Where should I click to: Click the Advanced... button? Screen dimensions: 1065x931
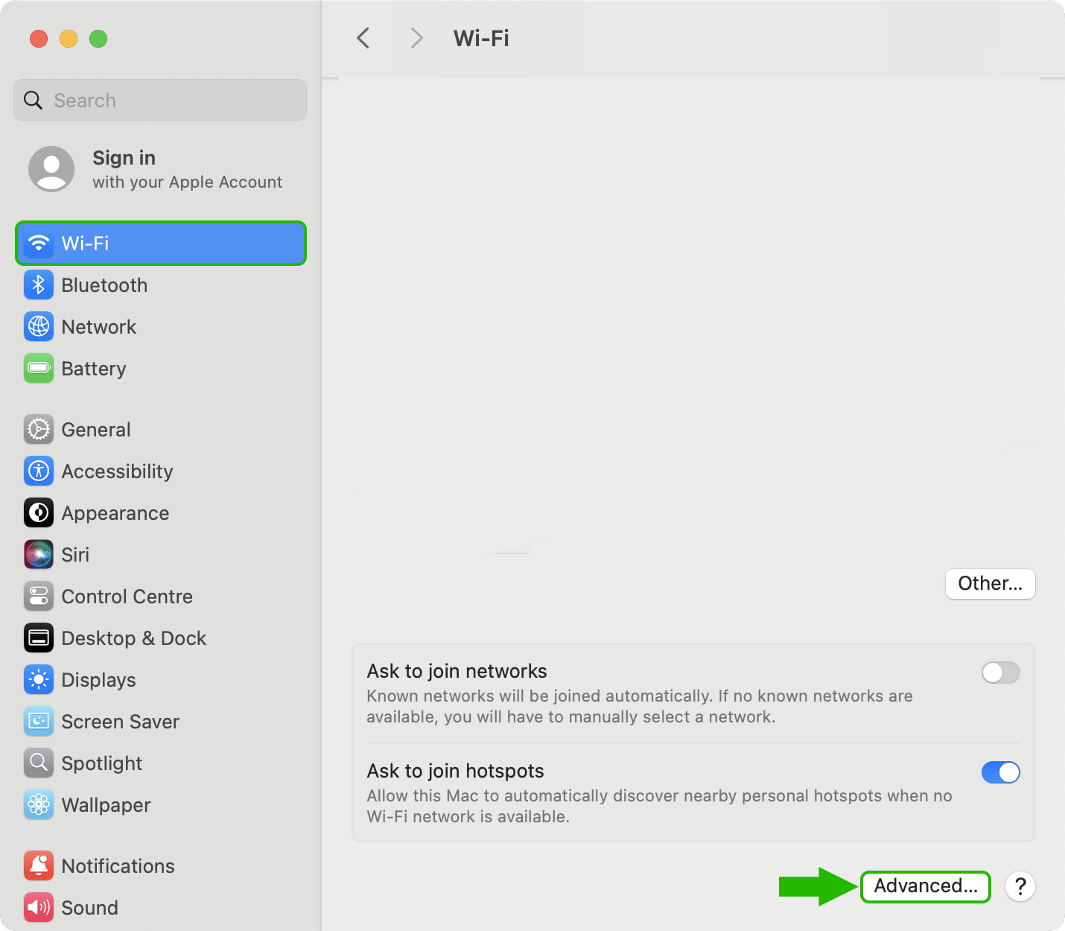[925, 886]
